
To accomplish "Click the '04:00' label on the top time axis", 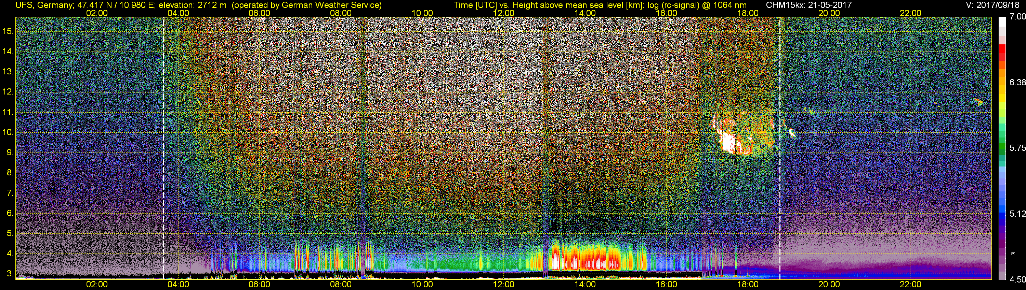I will (x=178, y=13).
